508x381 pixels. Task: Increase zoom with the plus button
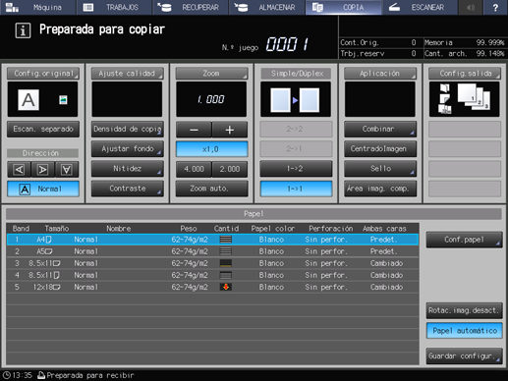point(230,130)
